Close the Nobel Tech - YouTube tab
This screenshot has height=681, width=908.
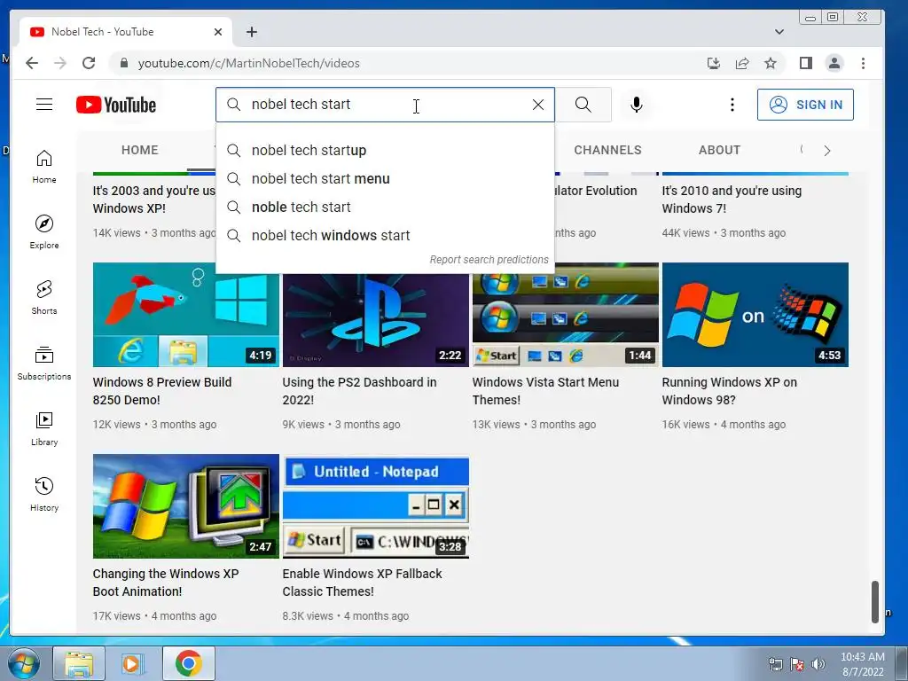tap(218, 32)
